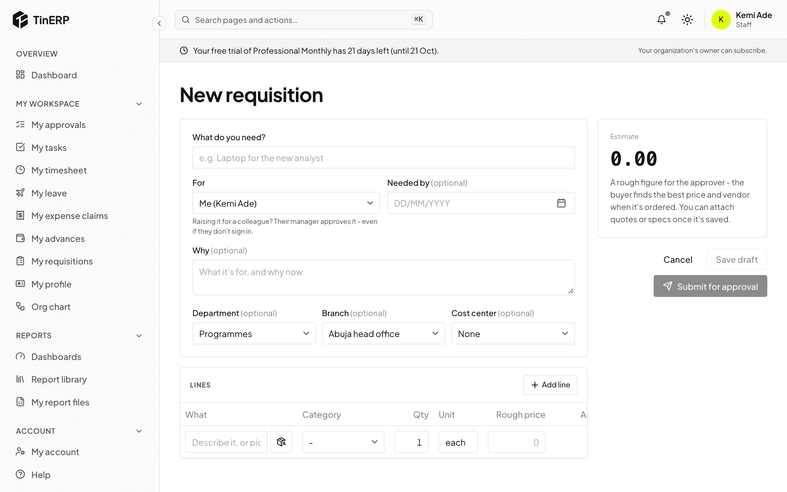The height and width of the screenshot is (492, 787).
Task: Click the Kemi Ade avatar
Action: tap(721, 20)
